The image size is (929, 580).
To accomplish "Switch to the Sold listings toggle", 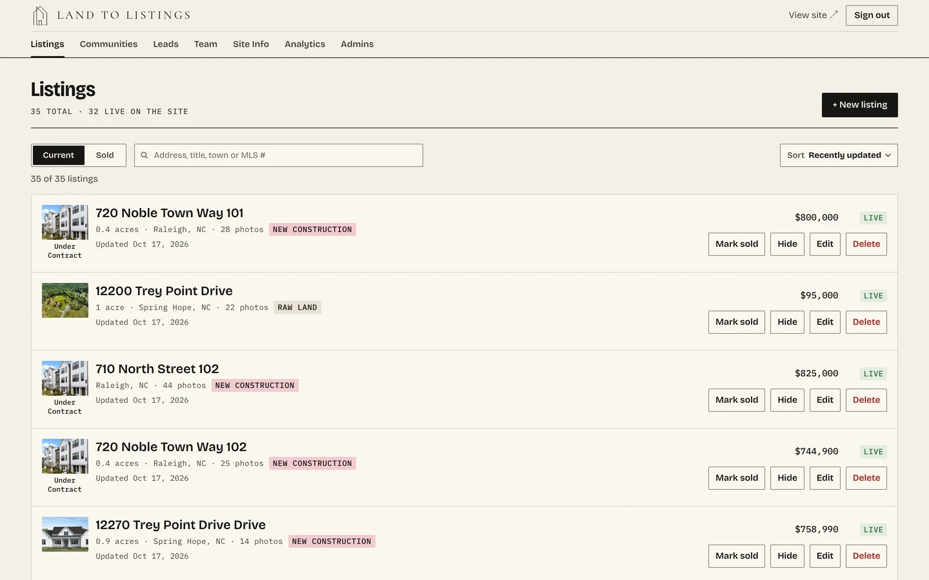I will 105,155.
